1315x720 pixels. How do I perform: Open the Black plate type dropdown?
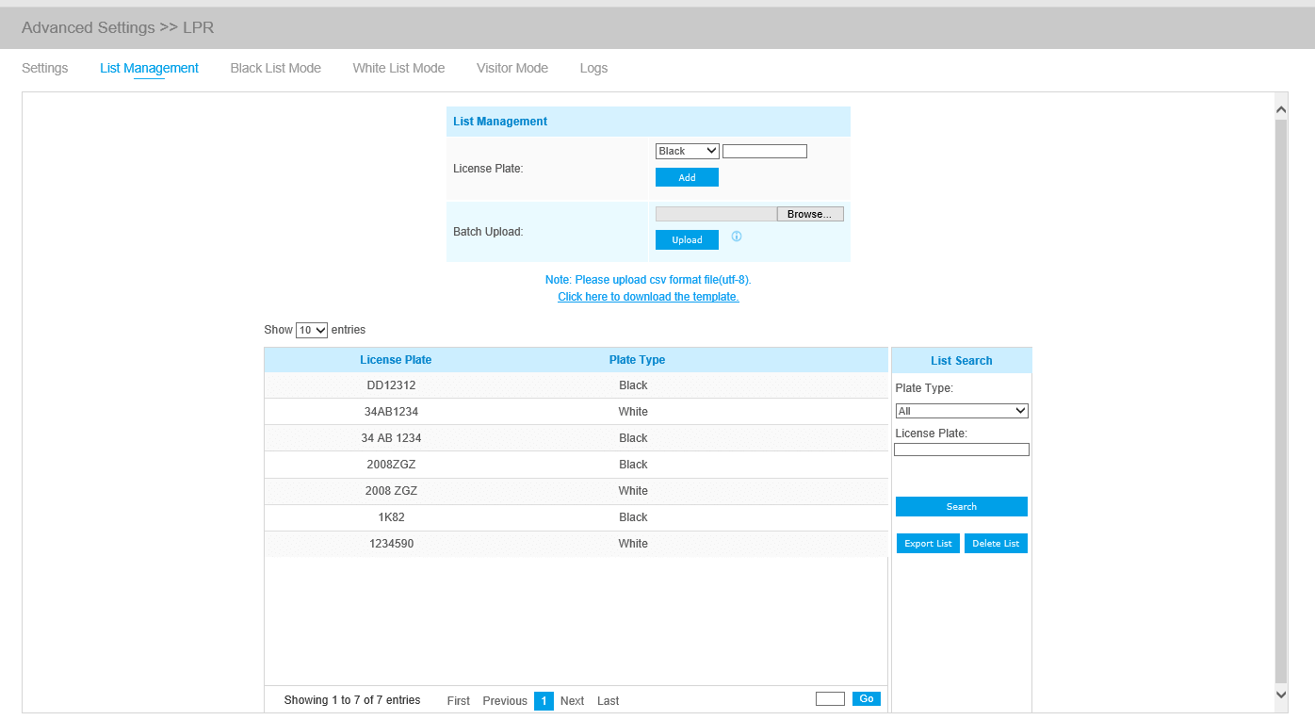[x=687, y=151]
